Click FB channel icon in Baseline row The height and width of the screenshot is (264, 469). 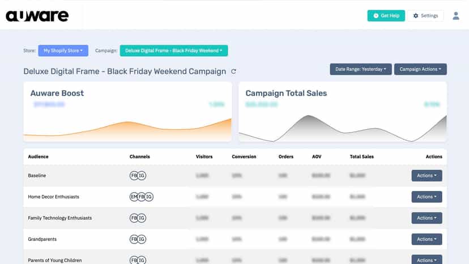[134, 176]
